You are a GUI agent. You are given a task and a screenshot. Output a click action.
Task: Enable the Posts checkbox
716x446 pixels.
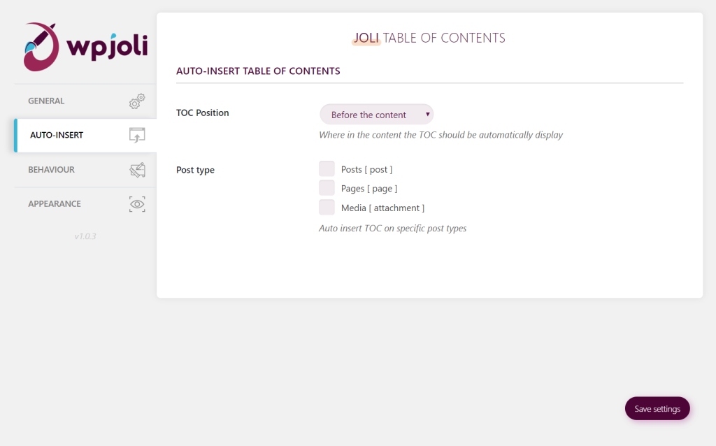pyautogui.click(x=327, y=169)
